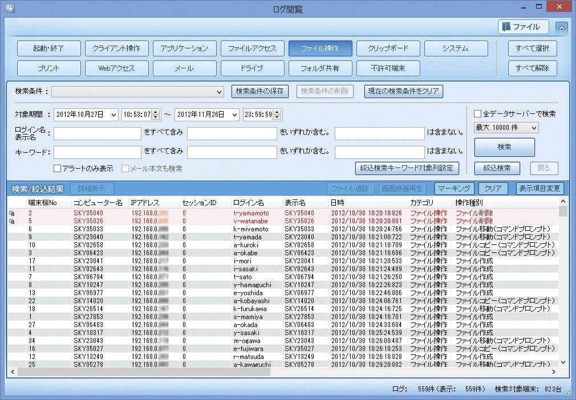Screen dimensions: 576x400
Task: Collapse the panel with the chevron-up icon
Action: (561, 27)
